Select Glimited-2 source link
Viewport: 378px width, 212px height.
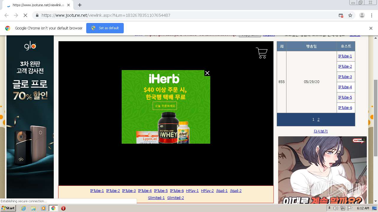click(x=175, y=198)
